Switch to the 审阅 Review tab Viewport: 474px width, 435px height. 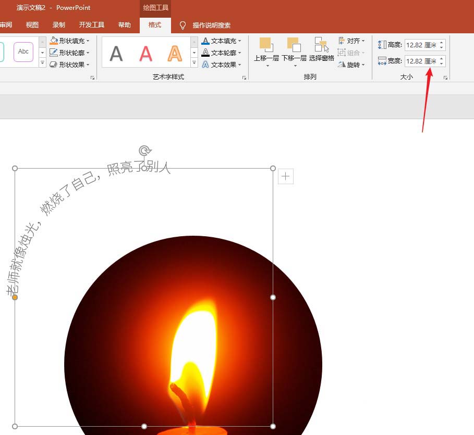[6, 25]
